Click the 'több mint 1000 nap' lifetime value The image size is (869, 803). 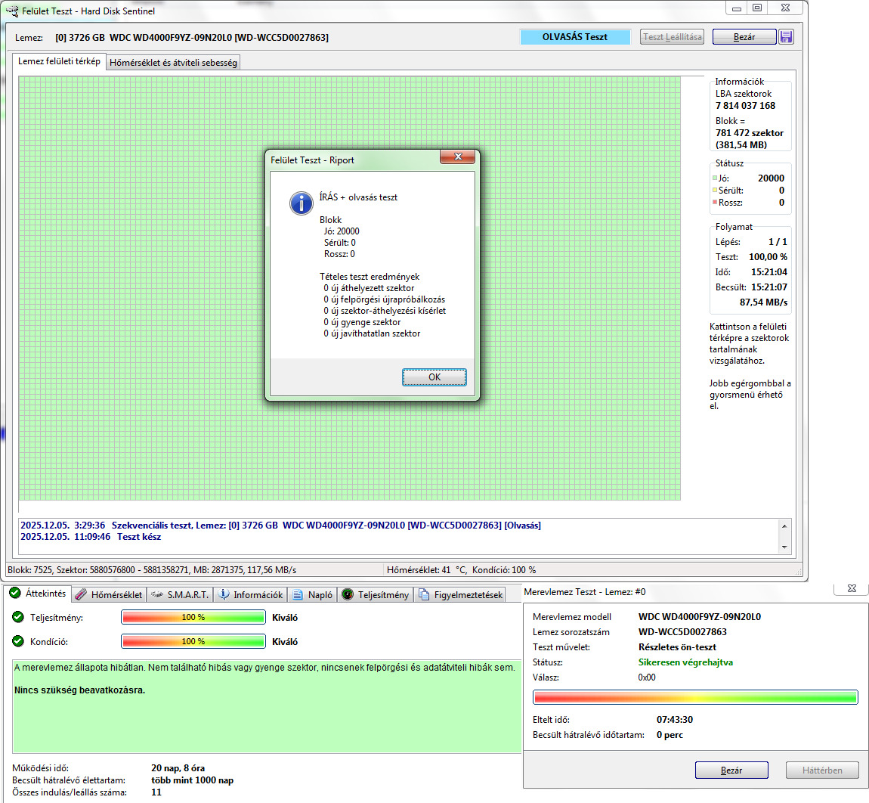point(192,780)
